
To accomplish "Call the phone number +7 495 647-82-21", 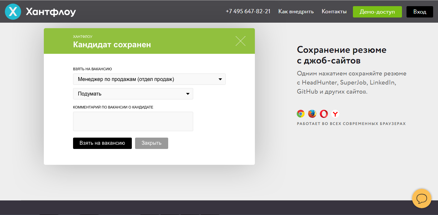I will [248, 11].
